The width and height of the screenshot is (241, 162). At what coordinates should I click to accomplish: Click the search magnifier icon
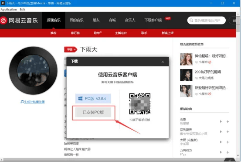tap(191, 21)
